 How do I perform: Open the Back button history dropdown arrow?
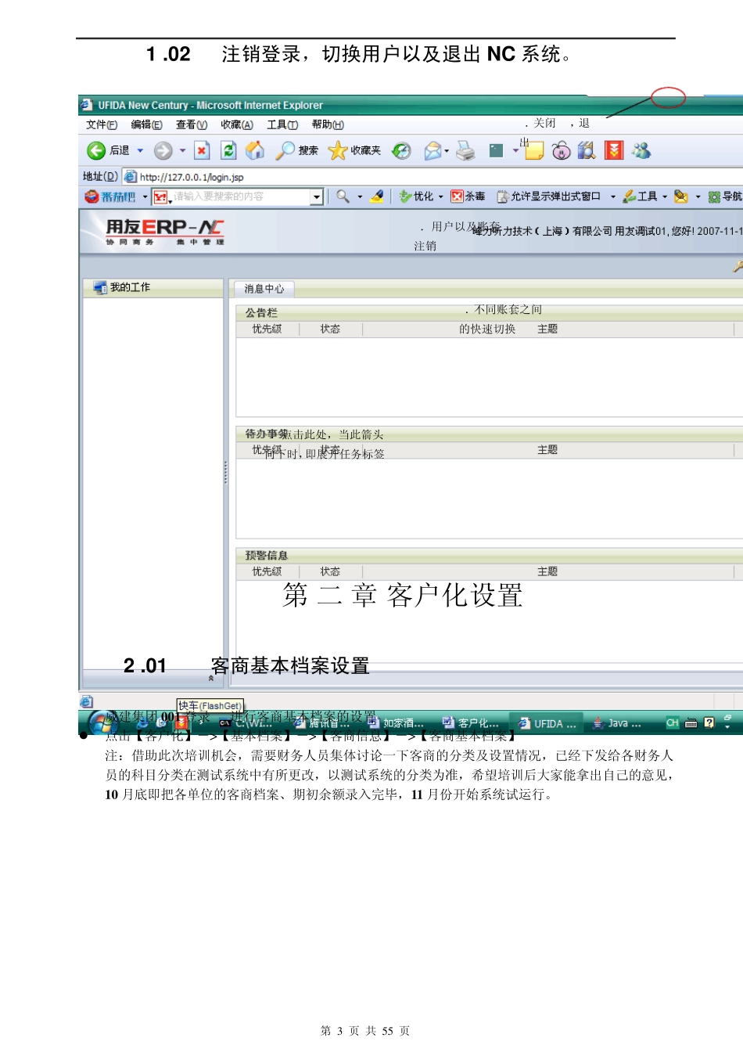pos(140,150)
